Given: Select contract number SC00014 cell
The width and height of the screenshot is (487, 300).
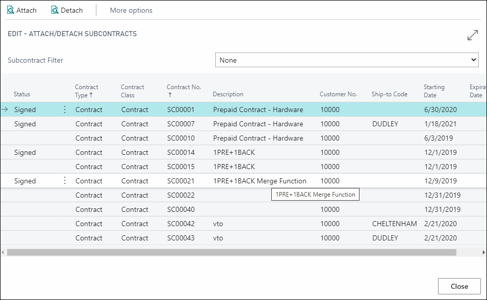Looking at the screenshot, I should click(x=181, y=152).
